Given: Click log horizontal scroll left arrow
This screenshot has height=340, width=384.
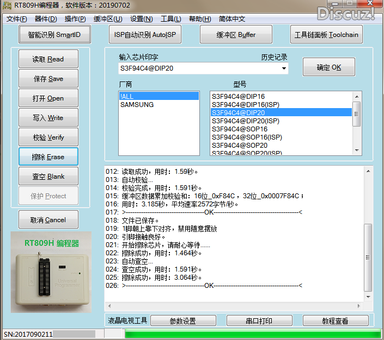Looking at the screenshot, I should tap(109, 306).
